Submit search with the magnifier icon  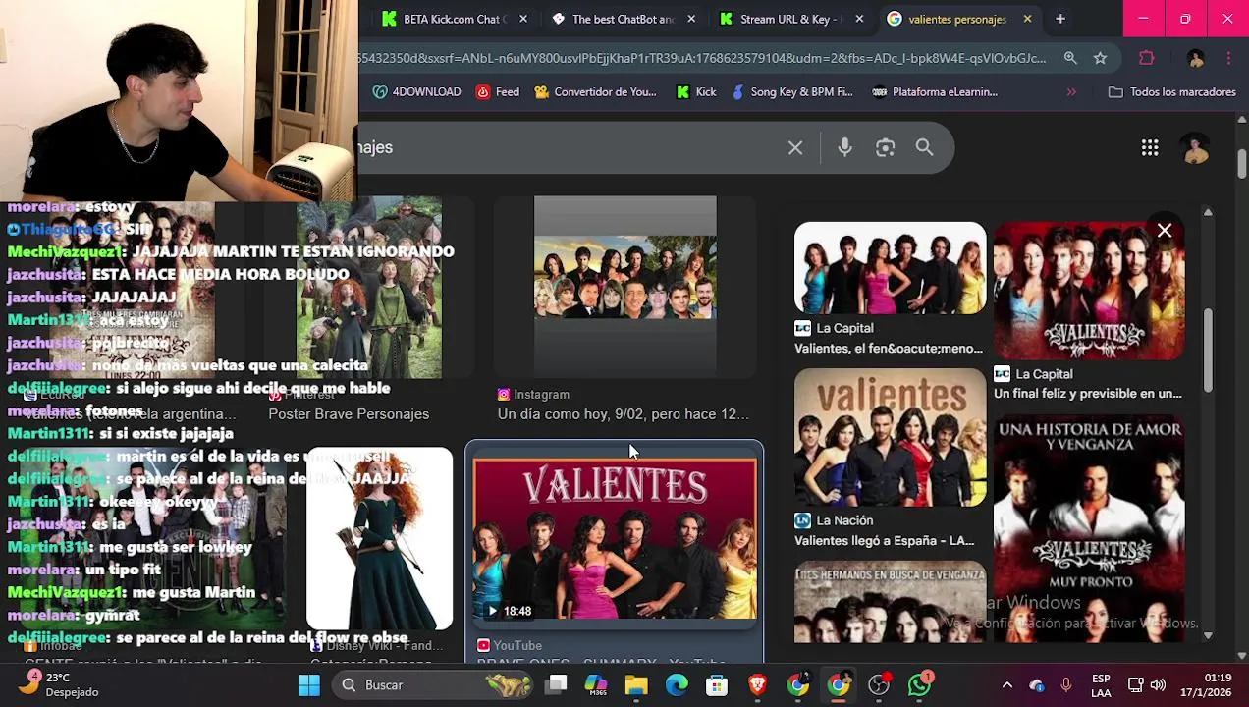(x=924, y=147)
